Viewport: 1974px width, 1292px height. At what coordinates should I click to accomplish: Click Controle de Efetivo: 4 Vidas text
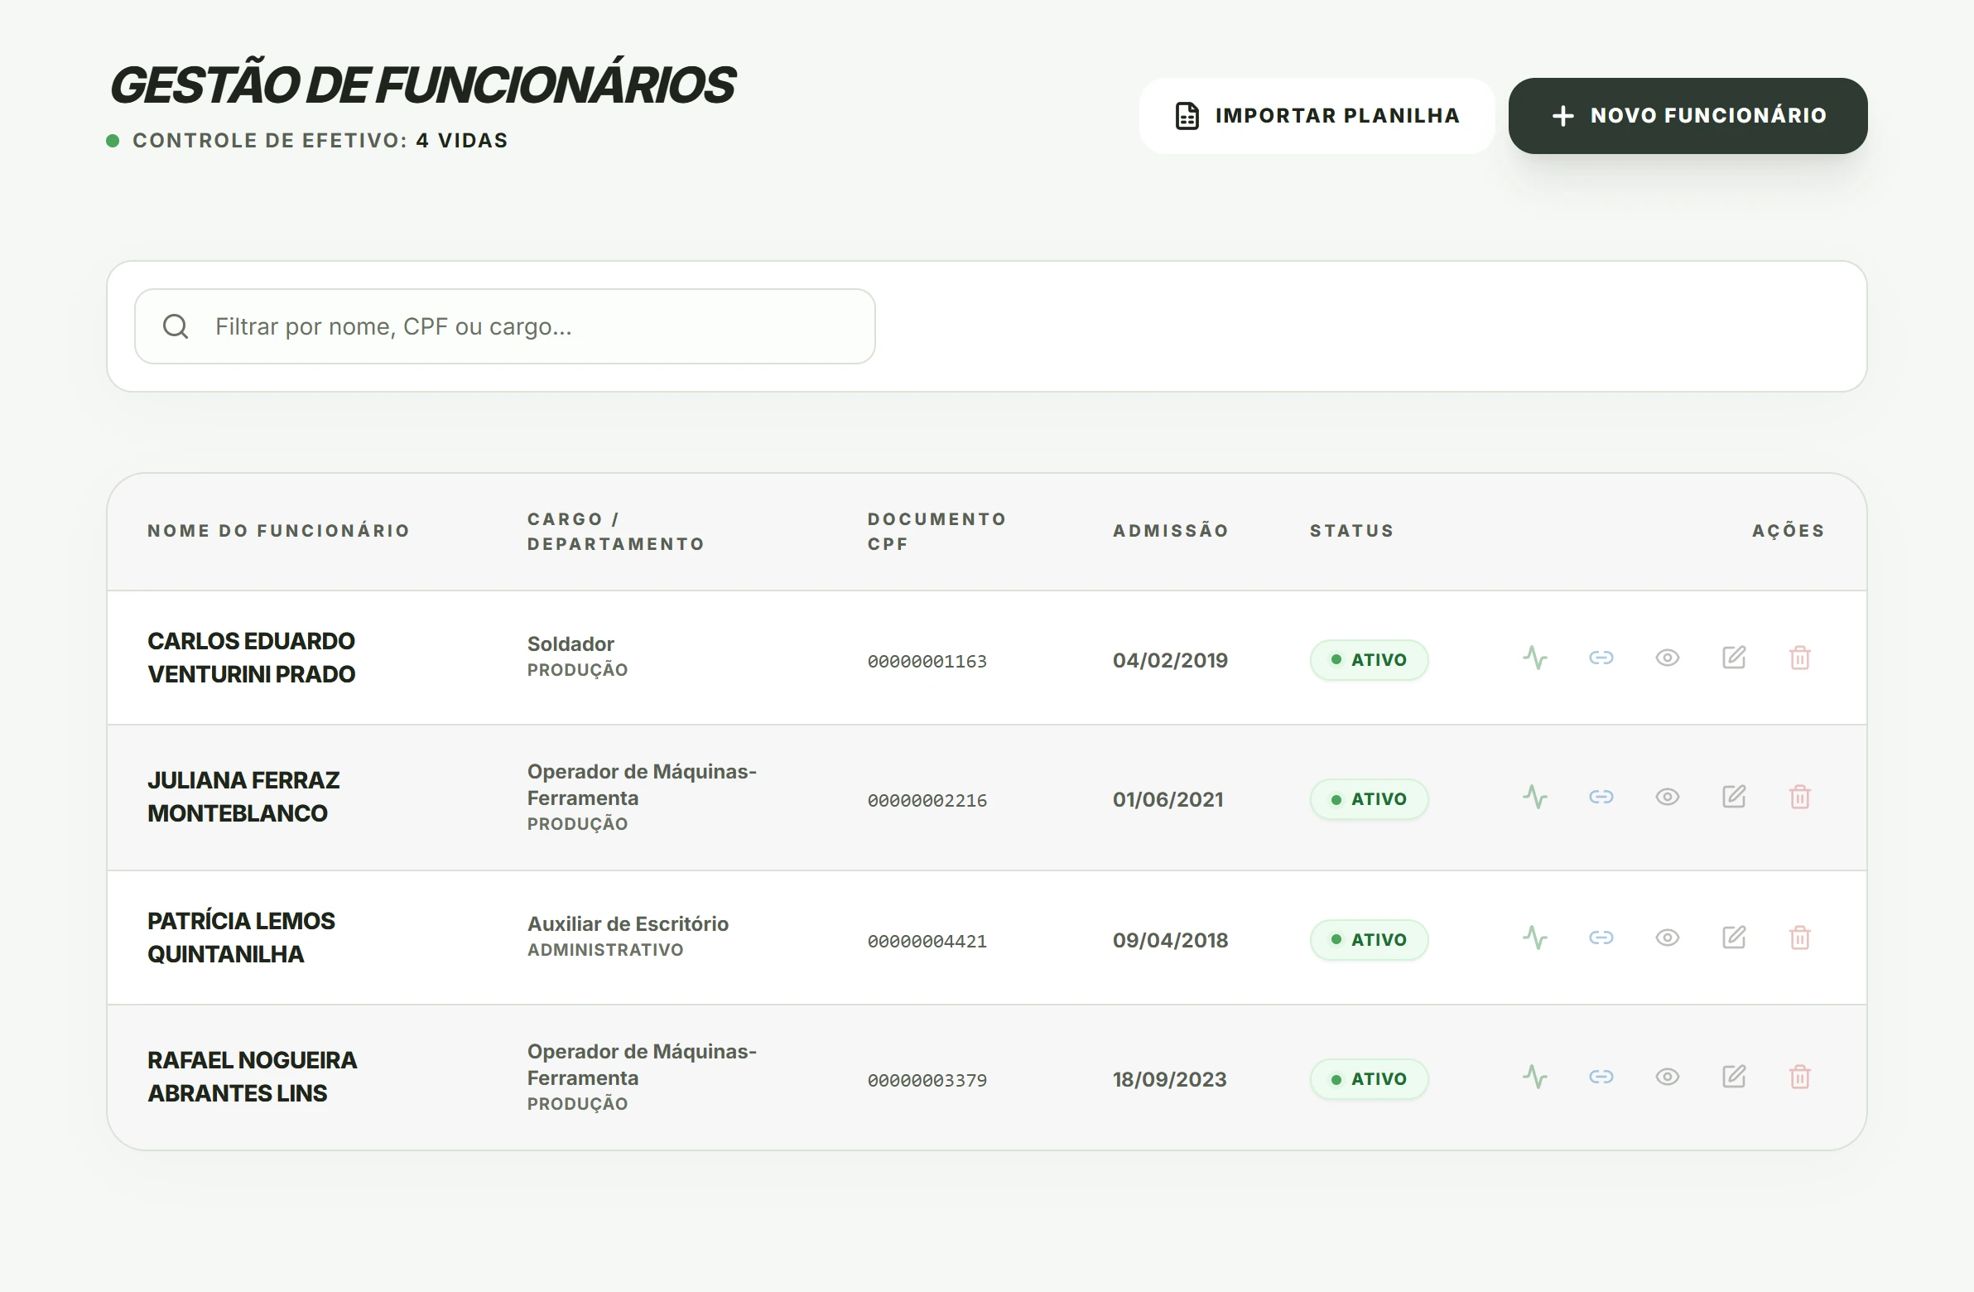pyautogui.click(x=320, y=140)
